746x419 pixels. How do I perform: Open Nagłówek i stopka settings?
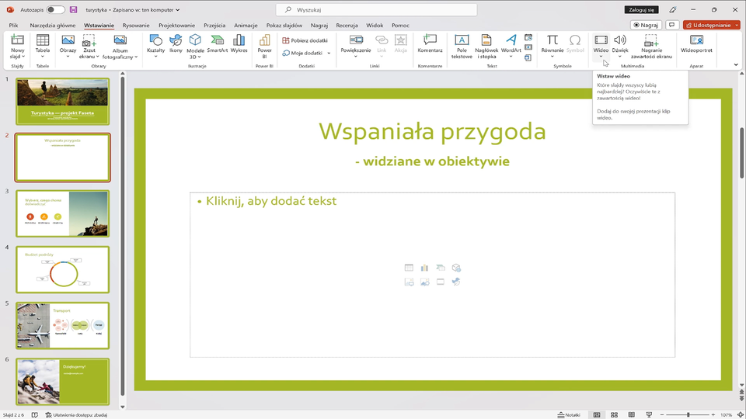pyautogui.click(x=486, y=45)
